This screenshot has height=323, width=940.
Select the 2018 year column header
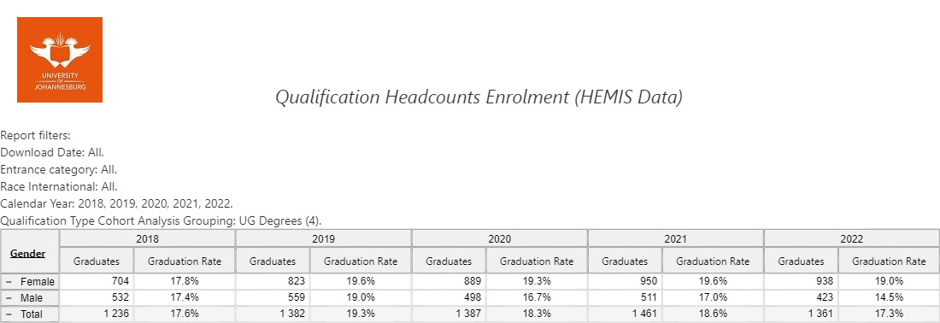click(x=148, y=238)
